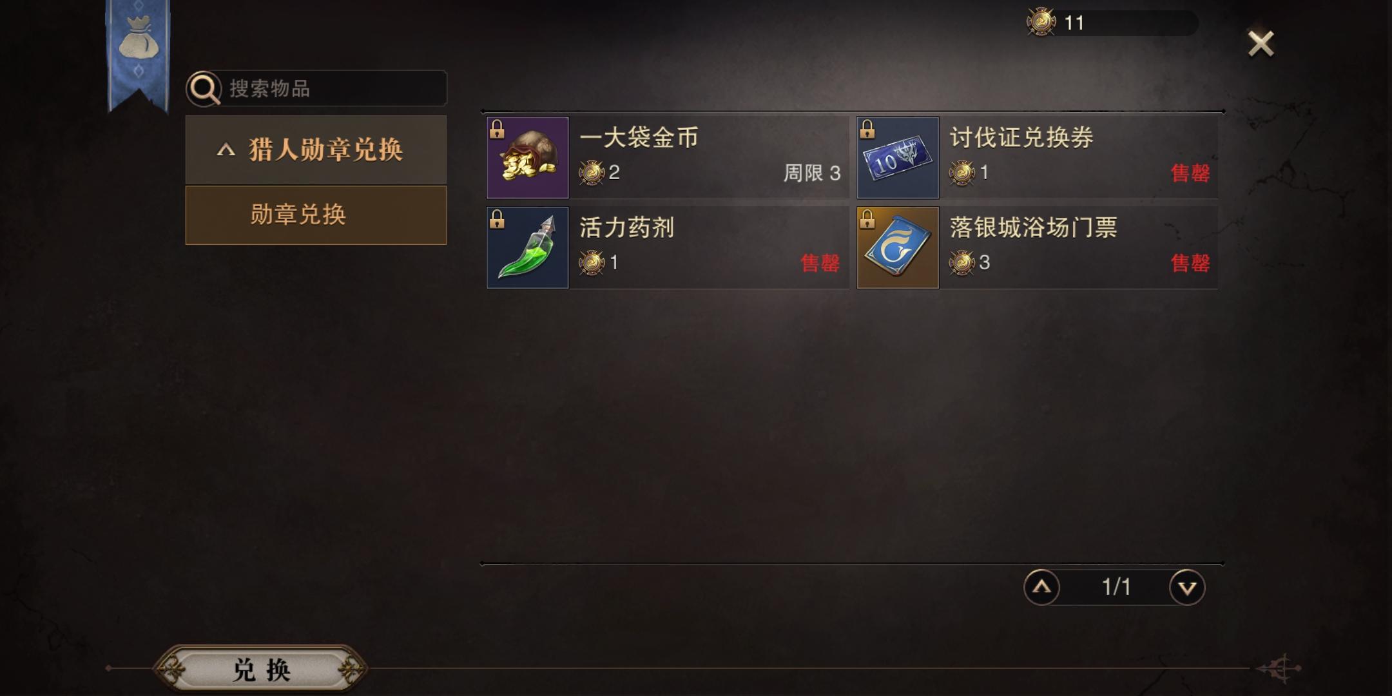Select the 猎人勋章兑换 header label
Image resolution: width=1392 pixels, height=696 pixels.
click(326, 150)
